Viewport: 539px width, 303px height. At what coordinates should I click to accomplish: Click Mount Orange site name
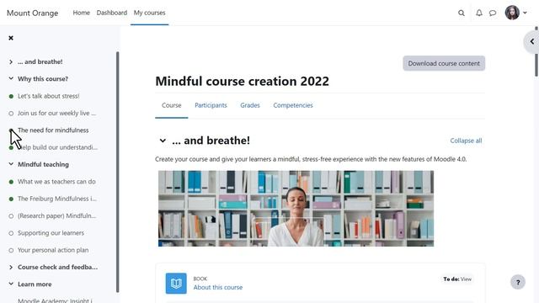click(x=33, y=13)
